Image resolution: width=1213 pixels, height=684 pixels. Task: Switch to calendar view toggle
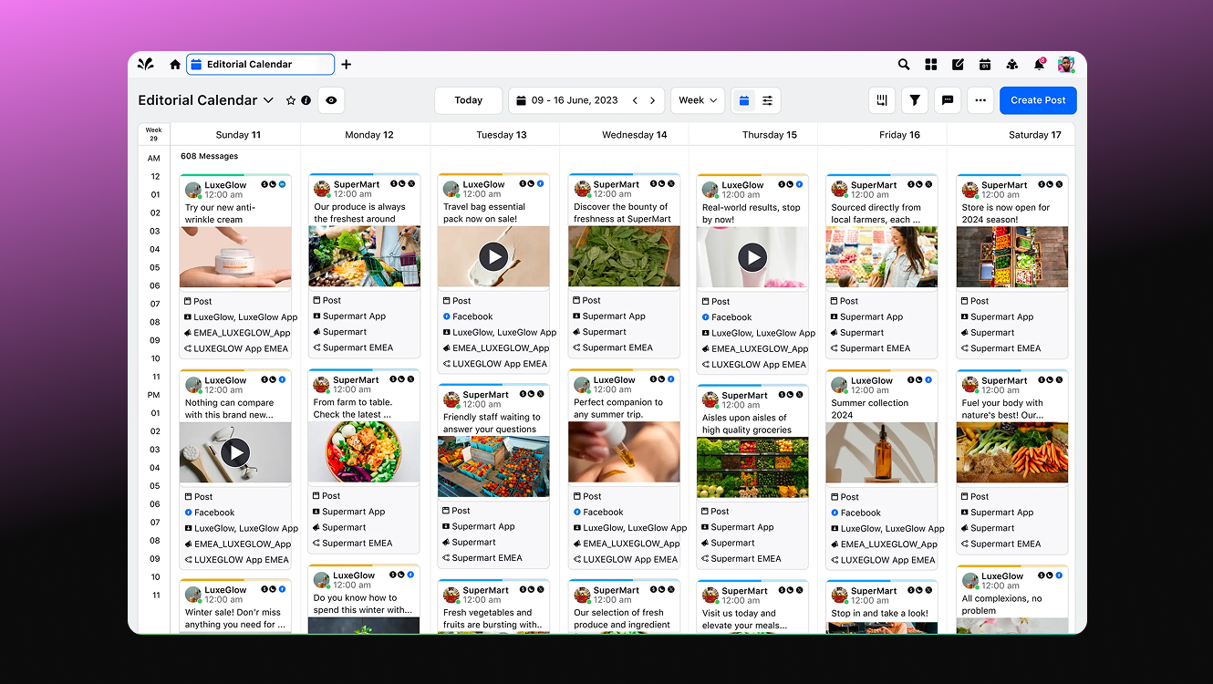[744, 100]
